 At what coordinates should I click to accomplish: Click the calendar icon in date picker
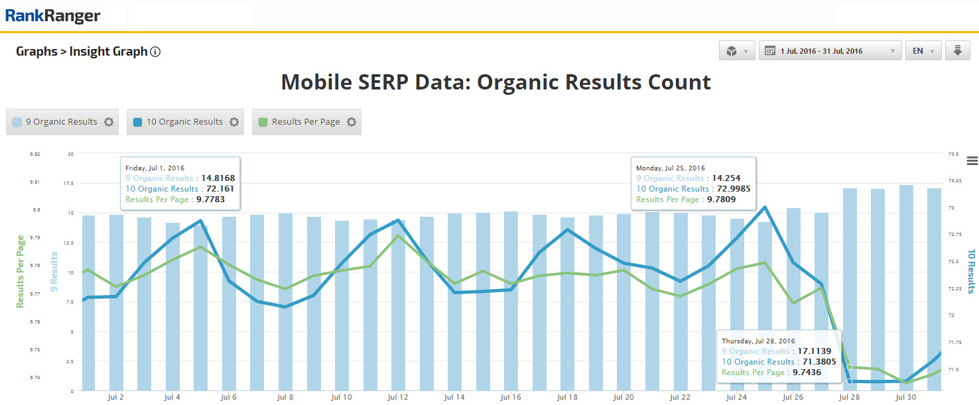[x=770, y=51]
